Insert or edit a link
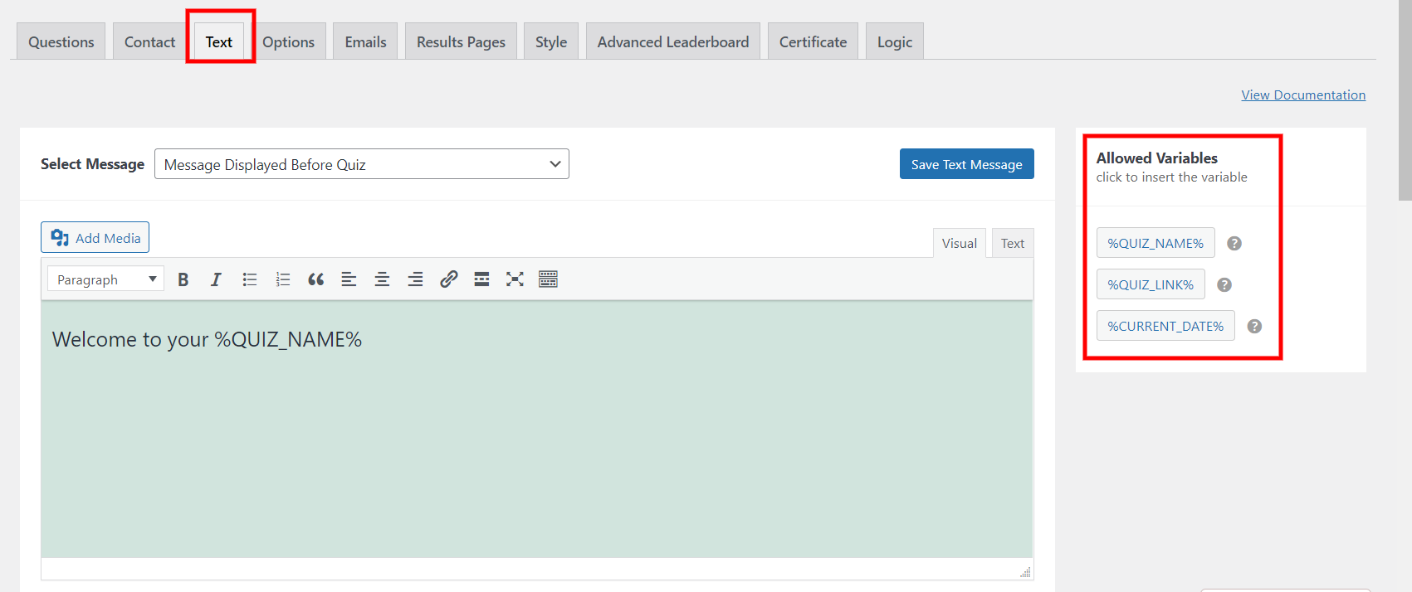1412x592 pixels. coord(448,279)
